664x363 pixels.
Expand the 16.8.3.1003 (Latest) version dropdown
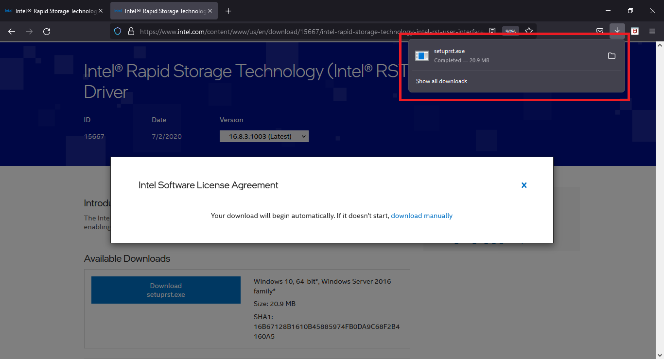[264, 136]
